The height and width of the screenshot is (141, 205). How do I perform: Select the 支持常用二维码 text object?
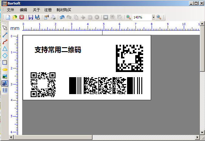coord(58,50)
